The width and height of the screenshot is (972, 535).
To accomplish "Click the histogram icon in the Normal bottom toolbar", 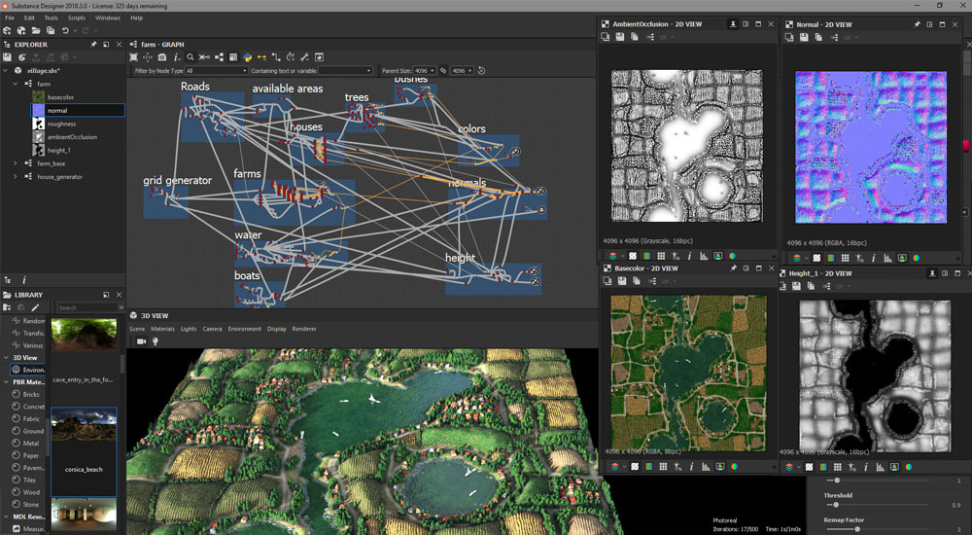I will (x=887, y=258).
